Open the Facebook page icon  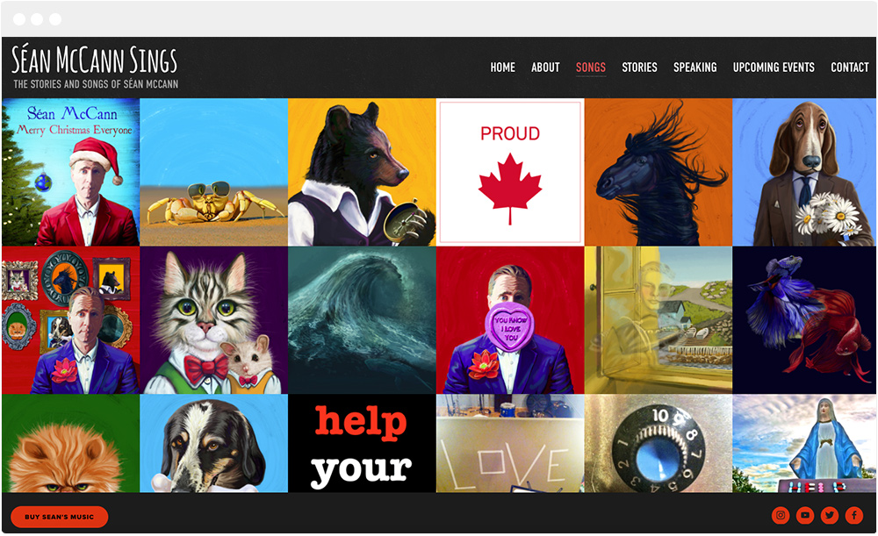tap(854, 515)
